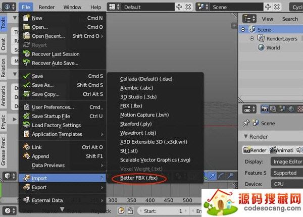
Task: Import Scalable Vector Graphics (.svg)
Action: pos(156,160)
